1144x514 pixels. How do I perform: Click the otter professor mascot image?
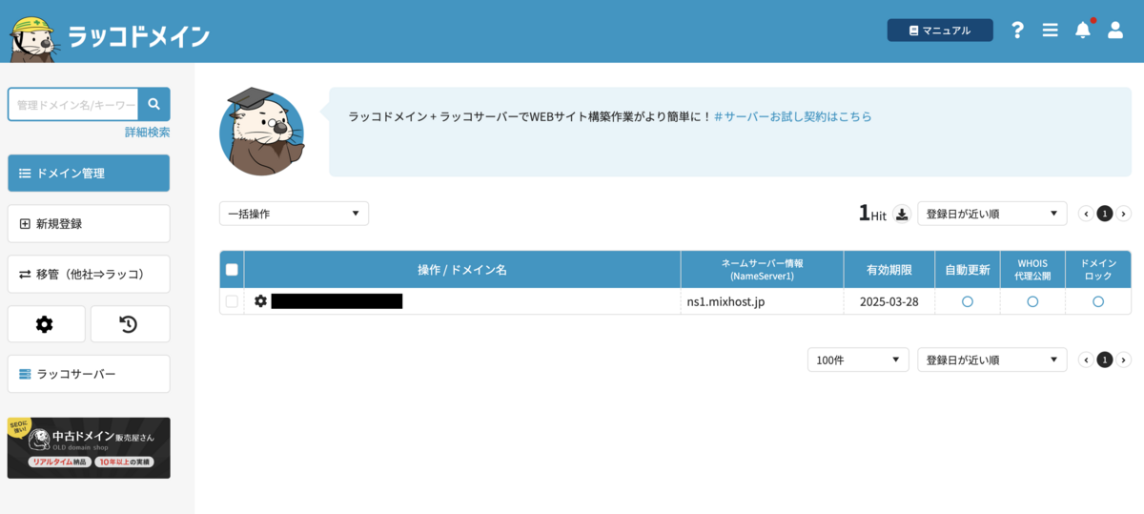point(262,131)
